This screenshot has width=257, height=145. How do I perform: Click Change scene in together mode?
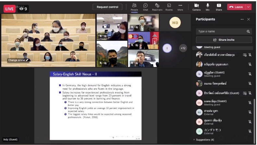point(18,60)
